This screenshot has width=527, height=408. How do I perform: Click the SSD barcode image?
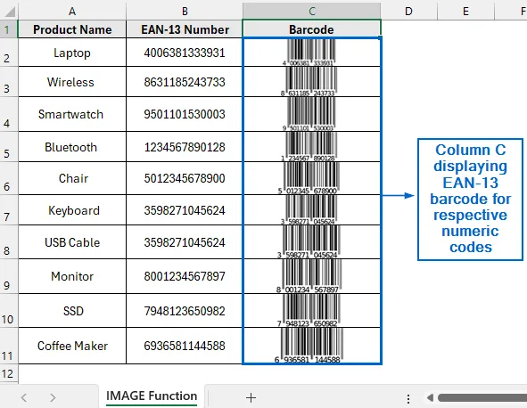tap(309, 311)
